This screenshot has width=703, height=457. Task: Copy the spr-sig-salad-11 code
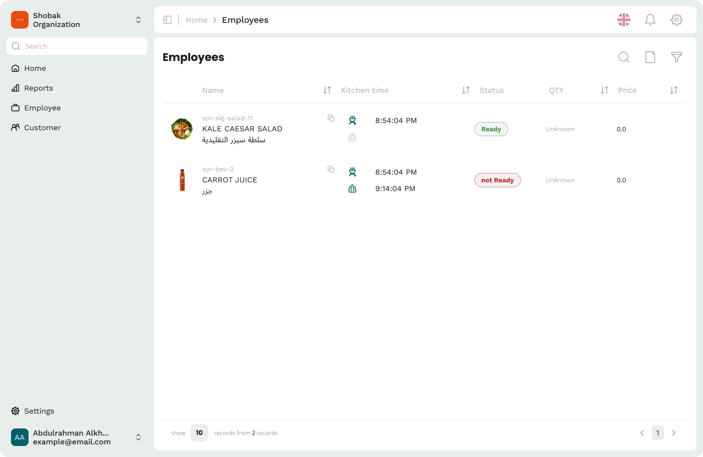(331, 118)
